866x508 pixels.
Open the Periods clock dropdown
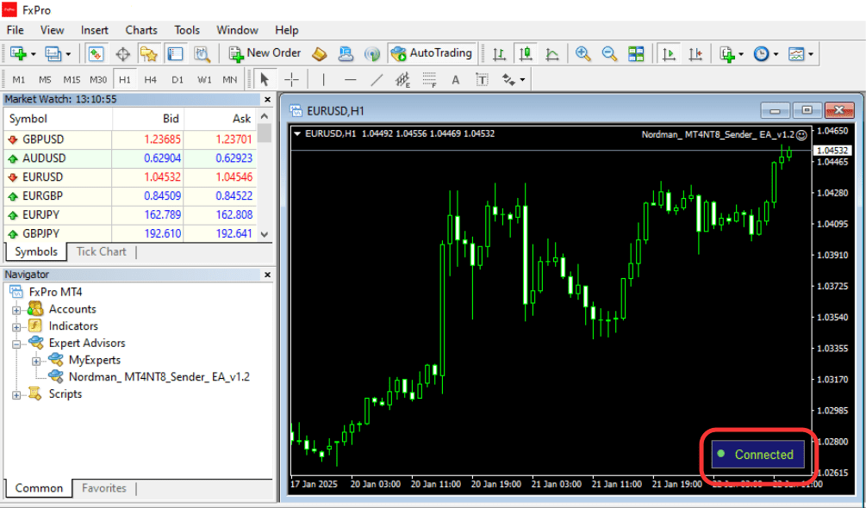pos(776,54)
